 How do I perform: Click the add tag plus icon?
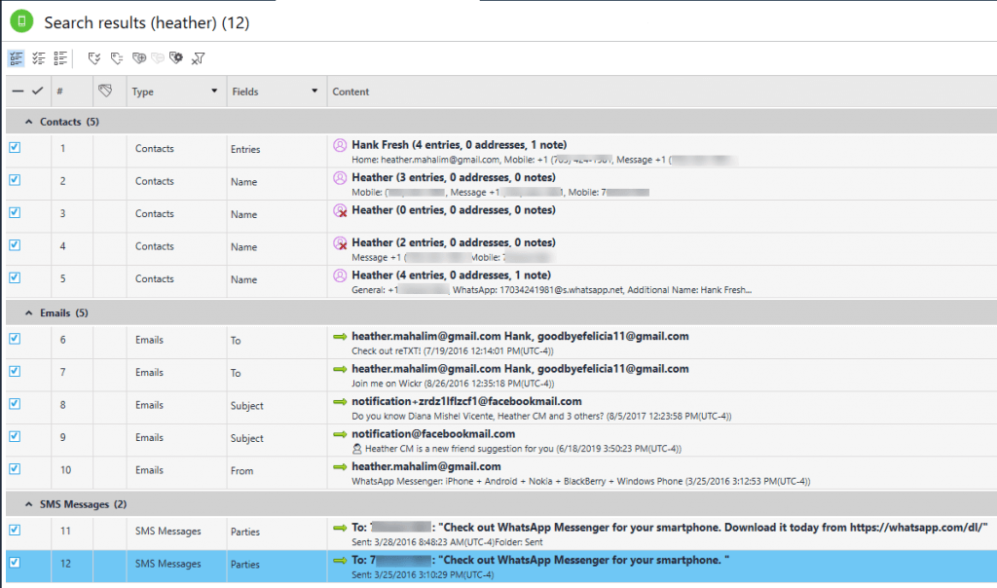pos(138,58)
